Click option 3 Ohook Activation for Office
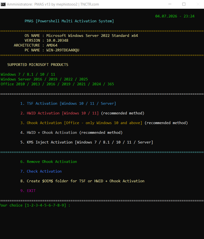Image resolution: width=204 pixels, height=239 pixels. coord(104,123)
